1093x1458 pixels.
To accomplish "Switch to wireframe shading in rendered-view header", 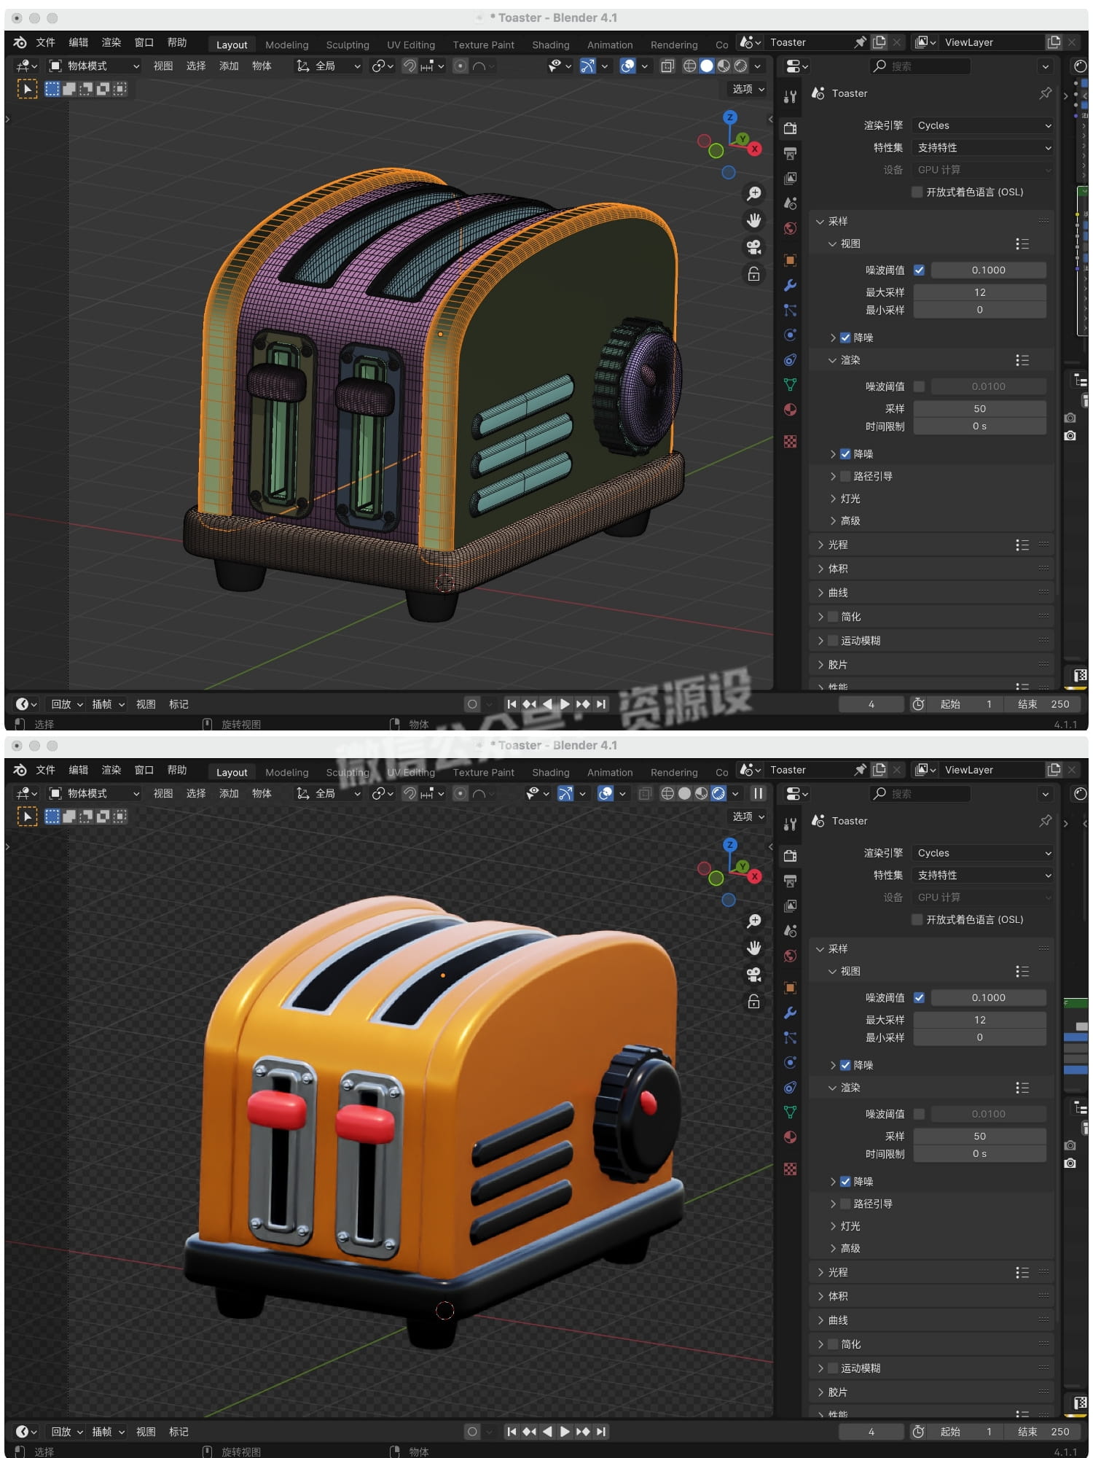I will 667,793.
